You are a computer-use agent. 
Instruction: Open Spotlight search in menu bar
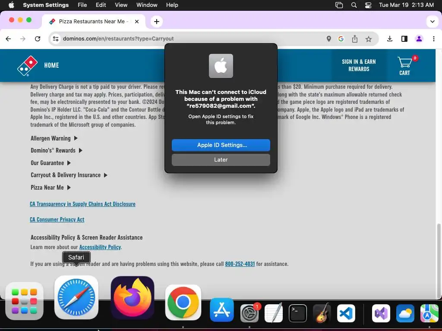(x=354, y=5)
